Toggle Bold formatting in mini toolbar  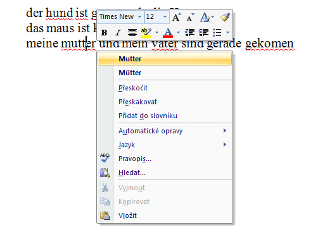click(104, 33)
